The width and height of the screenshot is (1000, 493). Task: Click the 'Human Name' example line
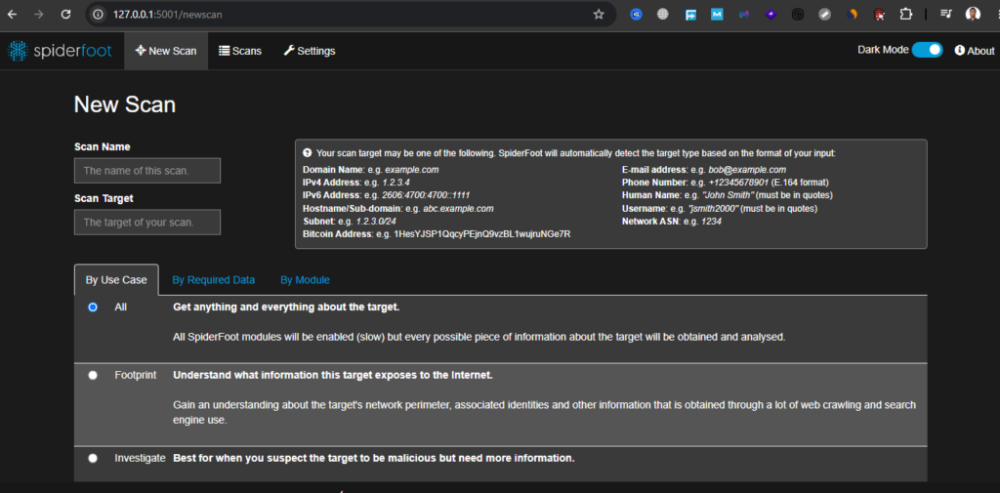pyautogui.click(x=728, y=195)
